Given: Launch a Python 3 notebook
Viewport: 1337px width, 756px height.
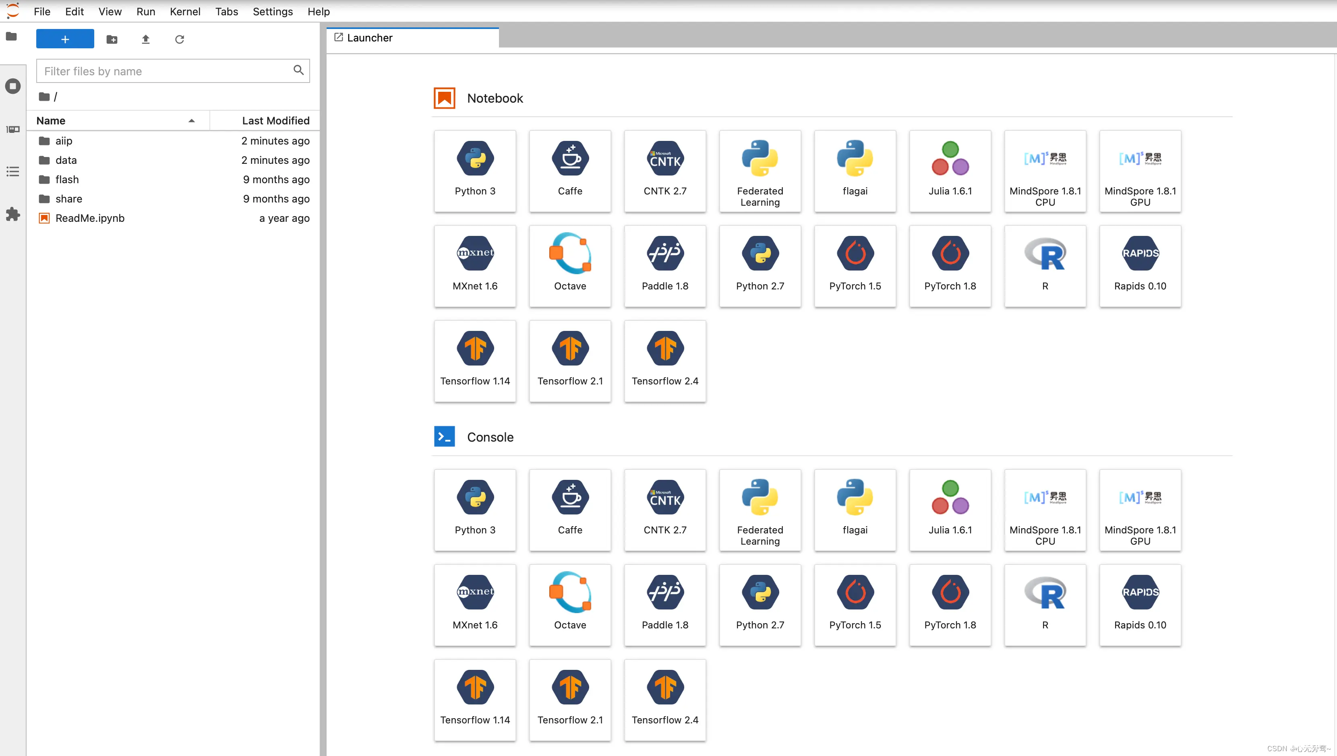Looking at the screenshot, I should (475, 171).
